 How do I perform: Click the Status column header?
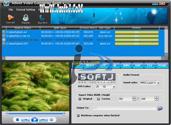(x=136, y=28)
